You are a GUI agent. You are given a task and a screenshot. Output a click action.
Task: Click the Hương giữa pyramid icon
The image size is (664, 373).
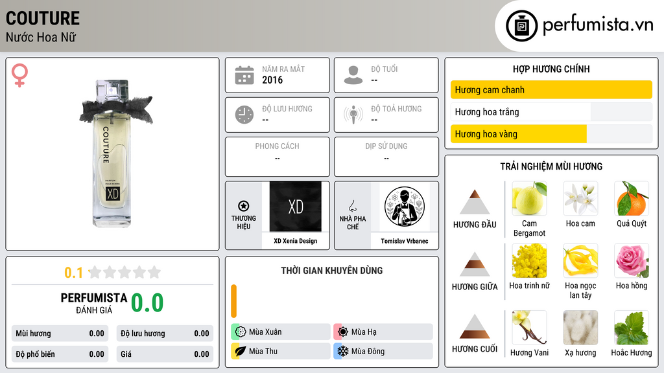pyautogui.click(x=475, y=264)
